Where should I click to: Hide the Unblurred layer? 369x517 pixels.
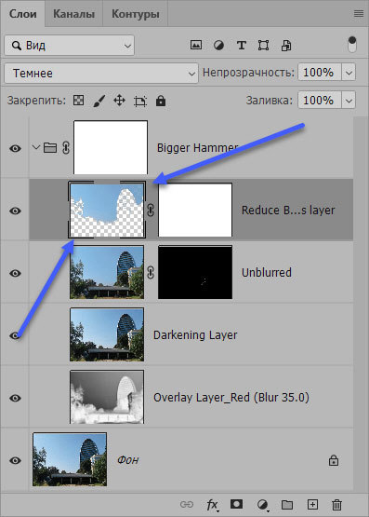15,273
